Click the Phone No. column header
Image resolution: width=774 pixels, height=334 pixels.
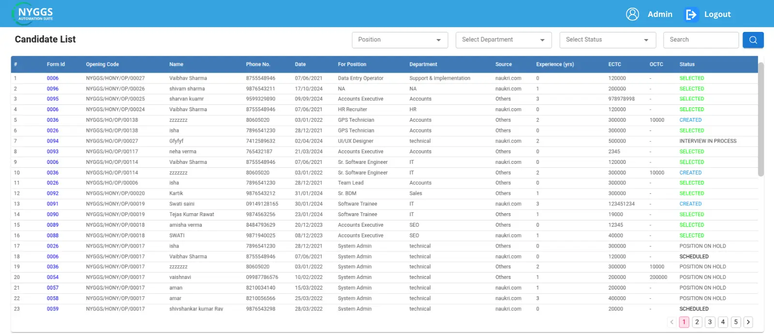(x=258, y=64)
